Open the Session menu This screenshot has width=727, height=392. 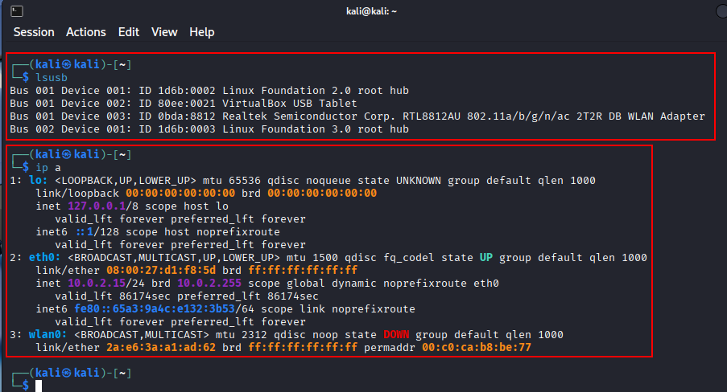click(x=34, y=32)
